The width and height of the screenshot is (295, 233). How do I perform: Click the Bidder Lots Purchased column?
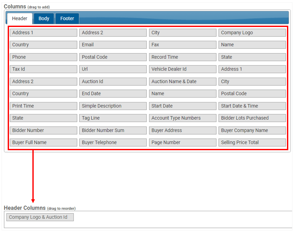point(252,118)
